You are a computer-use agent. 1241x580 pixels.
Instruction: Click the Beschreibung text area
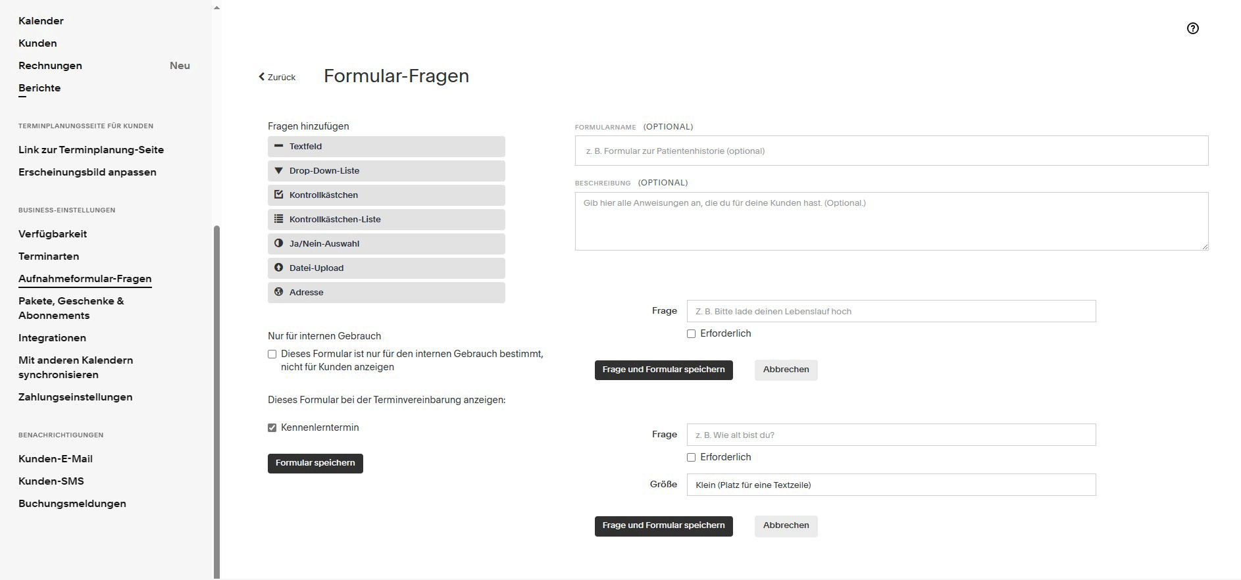(x=892, y=221)
